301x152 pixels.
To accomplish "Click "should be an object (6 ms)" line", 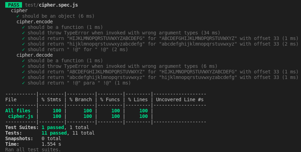I will tap(58, 16).
